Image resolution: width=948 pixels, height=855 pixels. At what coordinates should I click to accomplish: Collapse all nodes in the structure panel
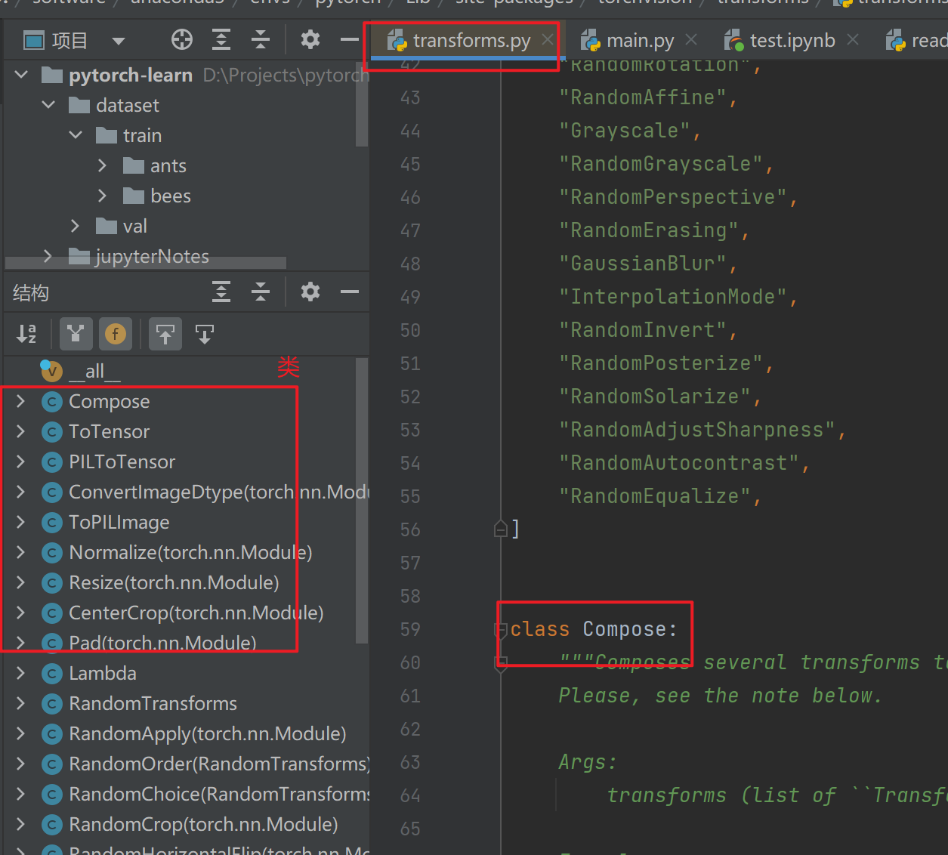click(261, 292)
